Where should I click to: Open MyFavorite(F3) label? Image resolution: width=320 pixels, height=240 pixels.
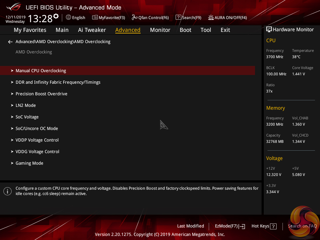point(112,18)
